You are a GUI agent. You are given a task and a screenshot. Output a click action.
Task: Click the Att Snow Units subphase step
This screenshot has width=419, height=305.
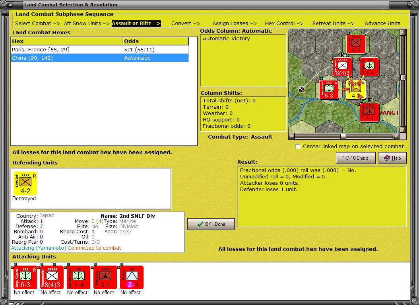click(87, 23)
